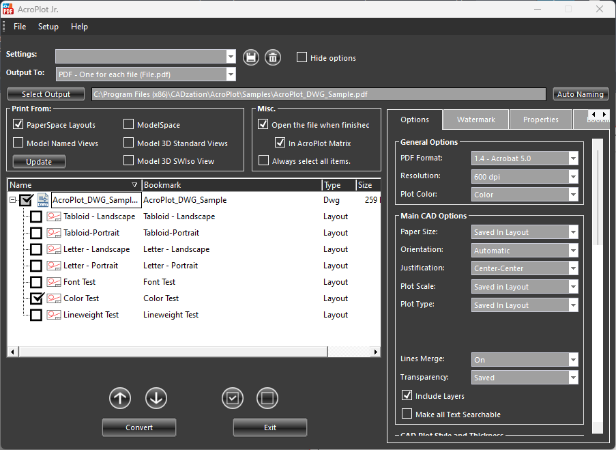The height and width of the screenshot is (450, 616).
Task: Open the Help menu
Action: tap(79, 27)
